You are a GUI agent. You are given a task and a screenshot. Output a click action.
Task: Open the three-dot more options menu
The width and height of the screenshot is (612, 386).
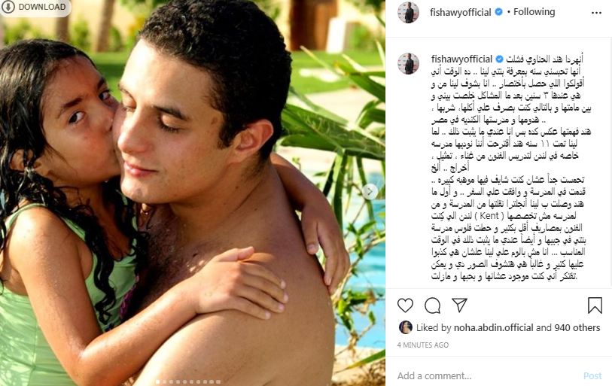596,13
